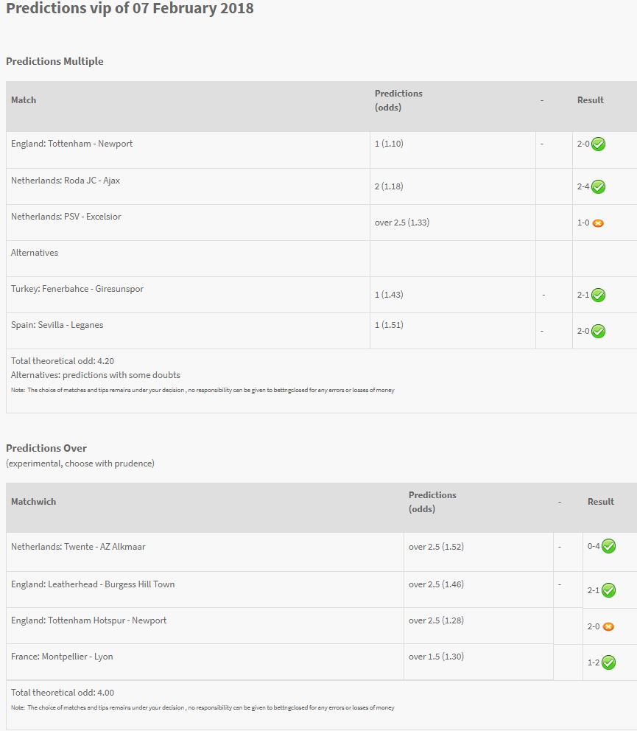Click the over 2.5 (1.52) Twente prediction
The width and height of the screenshot is (637, 731).
point(436,546)
